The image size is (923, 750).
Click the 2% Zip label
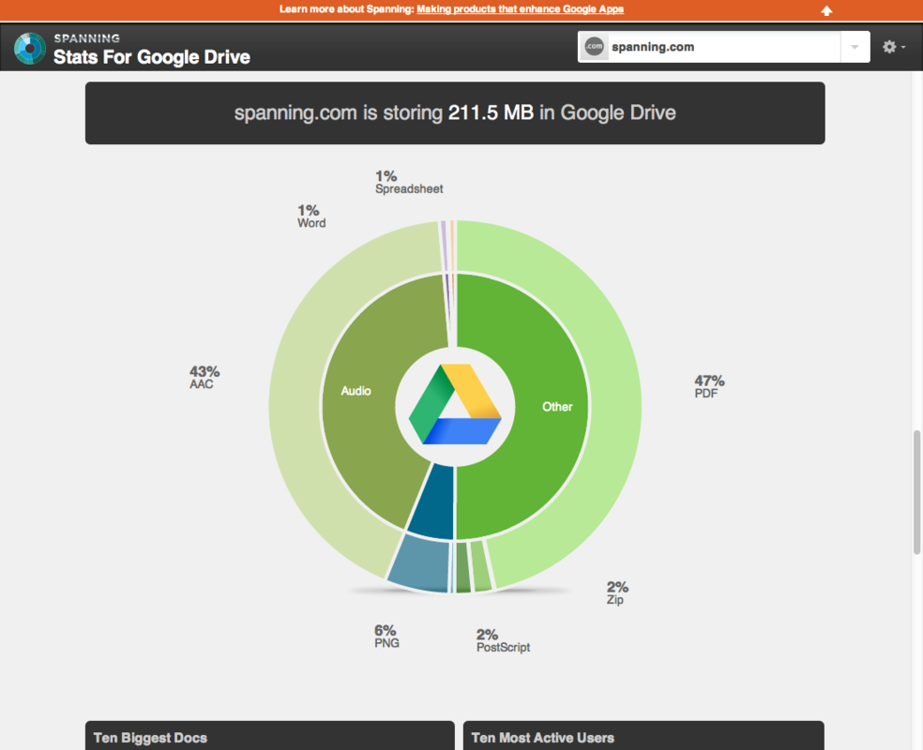(x=617, y=592)
